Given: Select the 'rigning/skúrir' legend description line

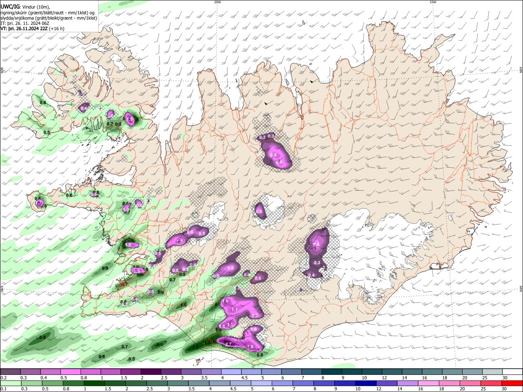Looking at the screenshot, I should click(47, 13).
